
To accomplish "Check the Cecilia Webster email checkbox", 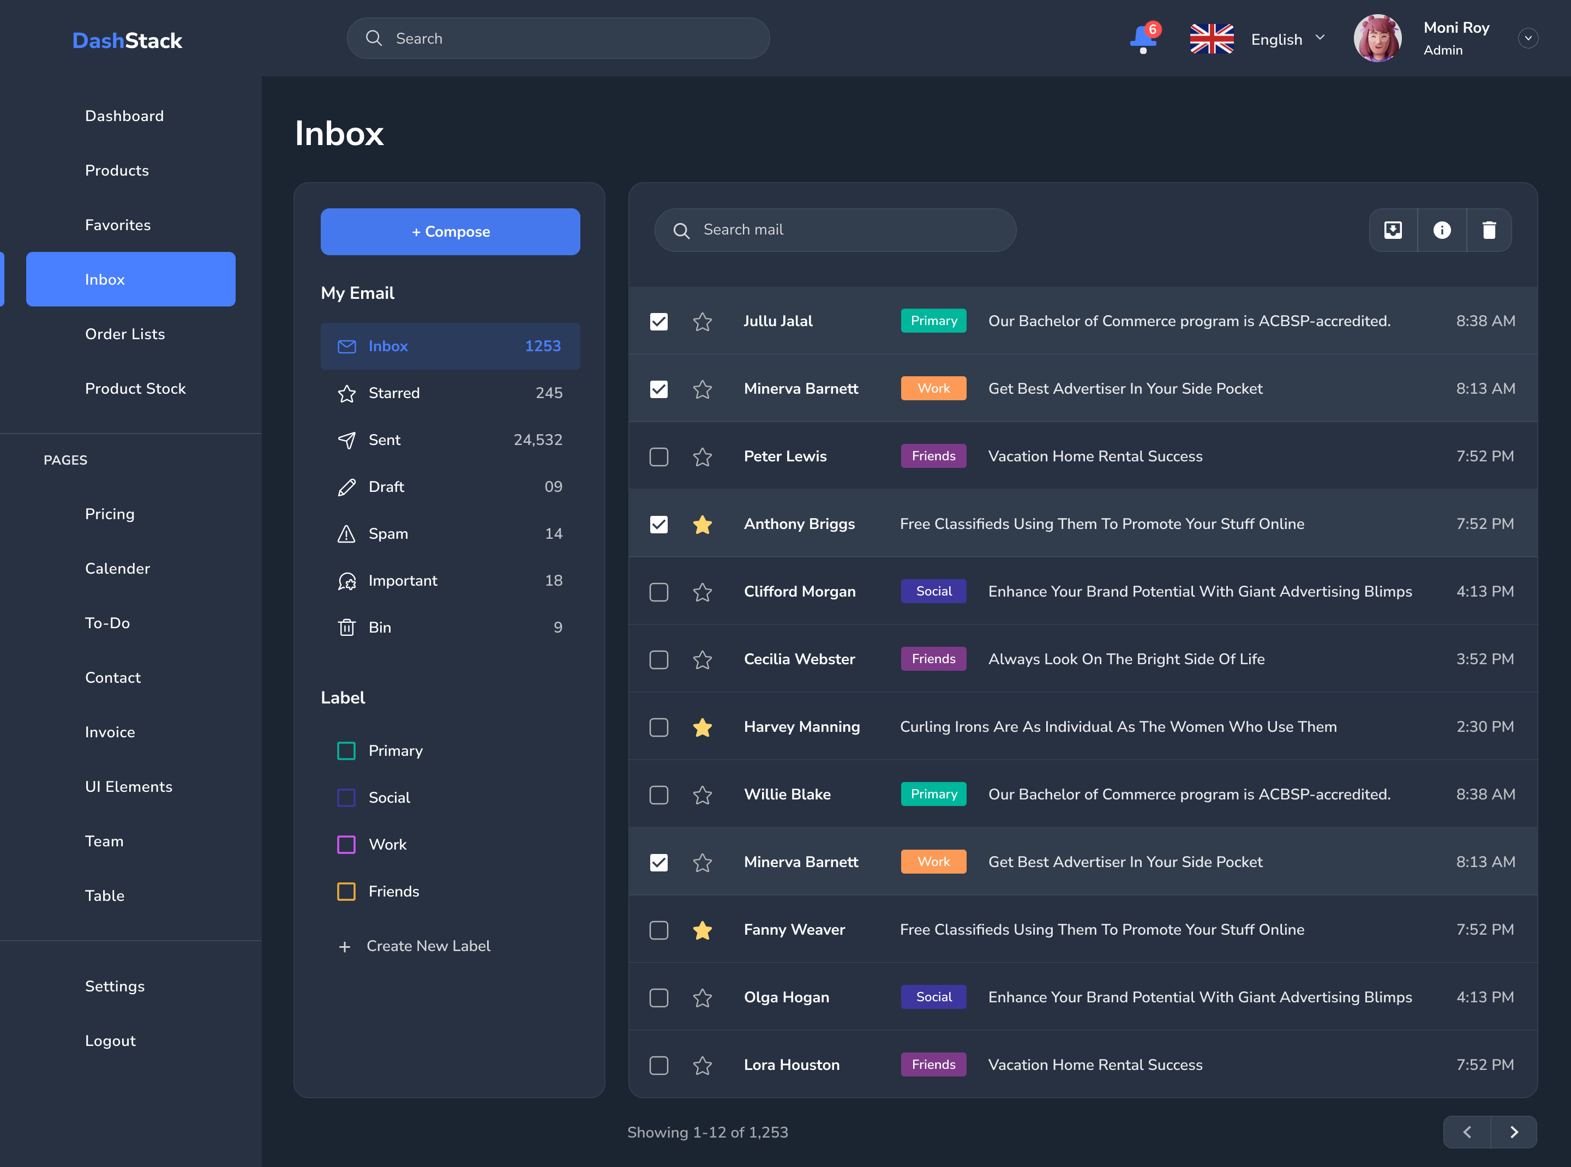I will pyautogui.click(x=658, y=660).
